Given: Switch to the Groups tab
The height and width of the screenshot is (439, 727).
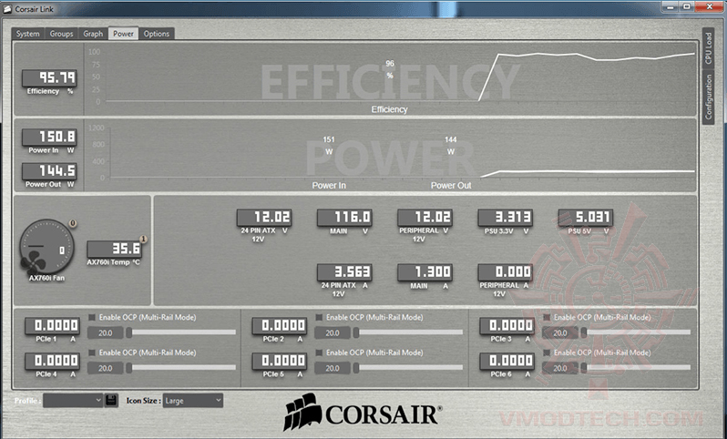Looking at the screenshot, I should (61, 34).
